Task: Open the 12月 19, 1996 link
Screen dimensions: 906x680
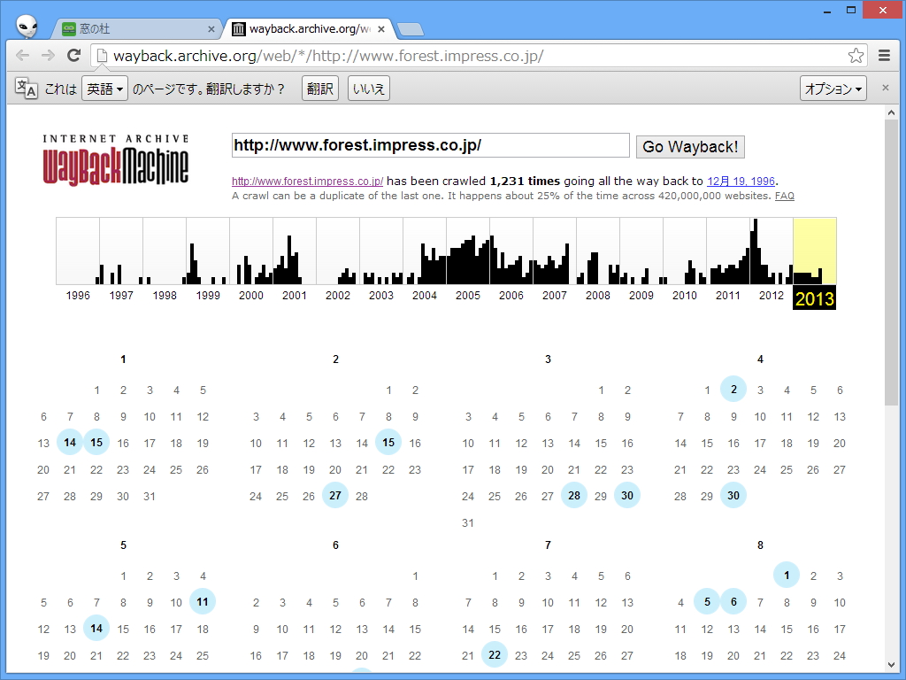Action: 741,181
